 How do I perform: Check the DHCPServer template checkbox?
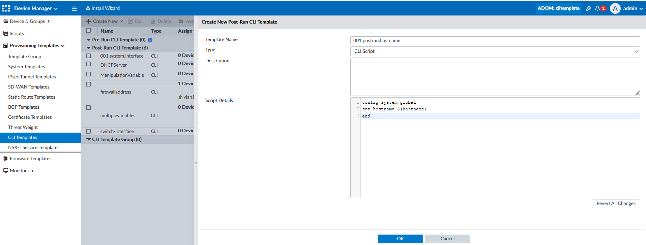point(88,64)
